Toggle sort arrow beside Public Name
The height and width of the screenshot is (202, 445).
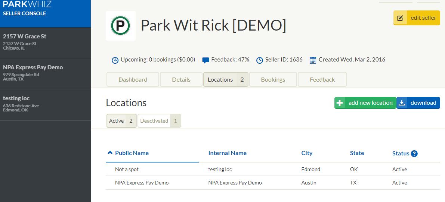[x=110, y=153]
